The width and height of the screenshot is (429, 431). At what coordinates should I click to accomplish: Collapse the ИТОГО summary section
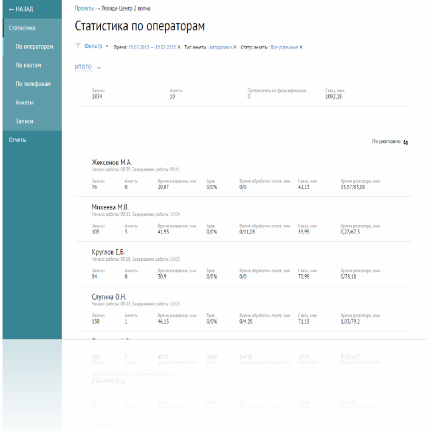[x=83, y=67]
